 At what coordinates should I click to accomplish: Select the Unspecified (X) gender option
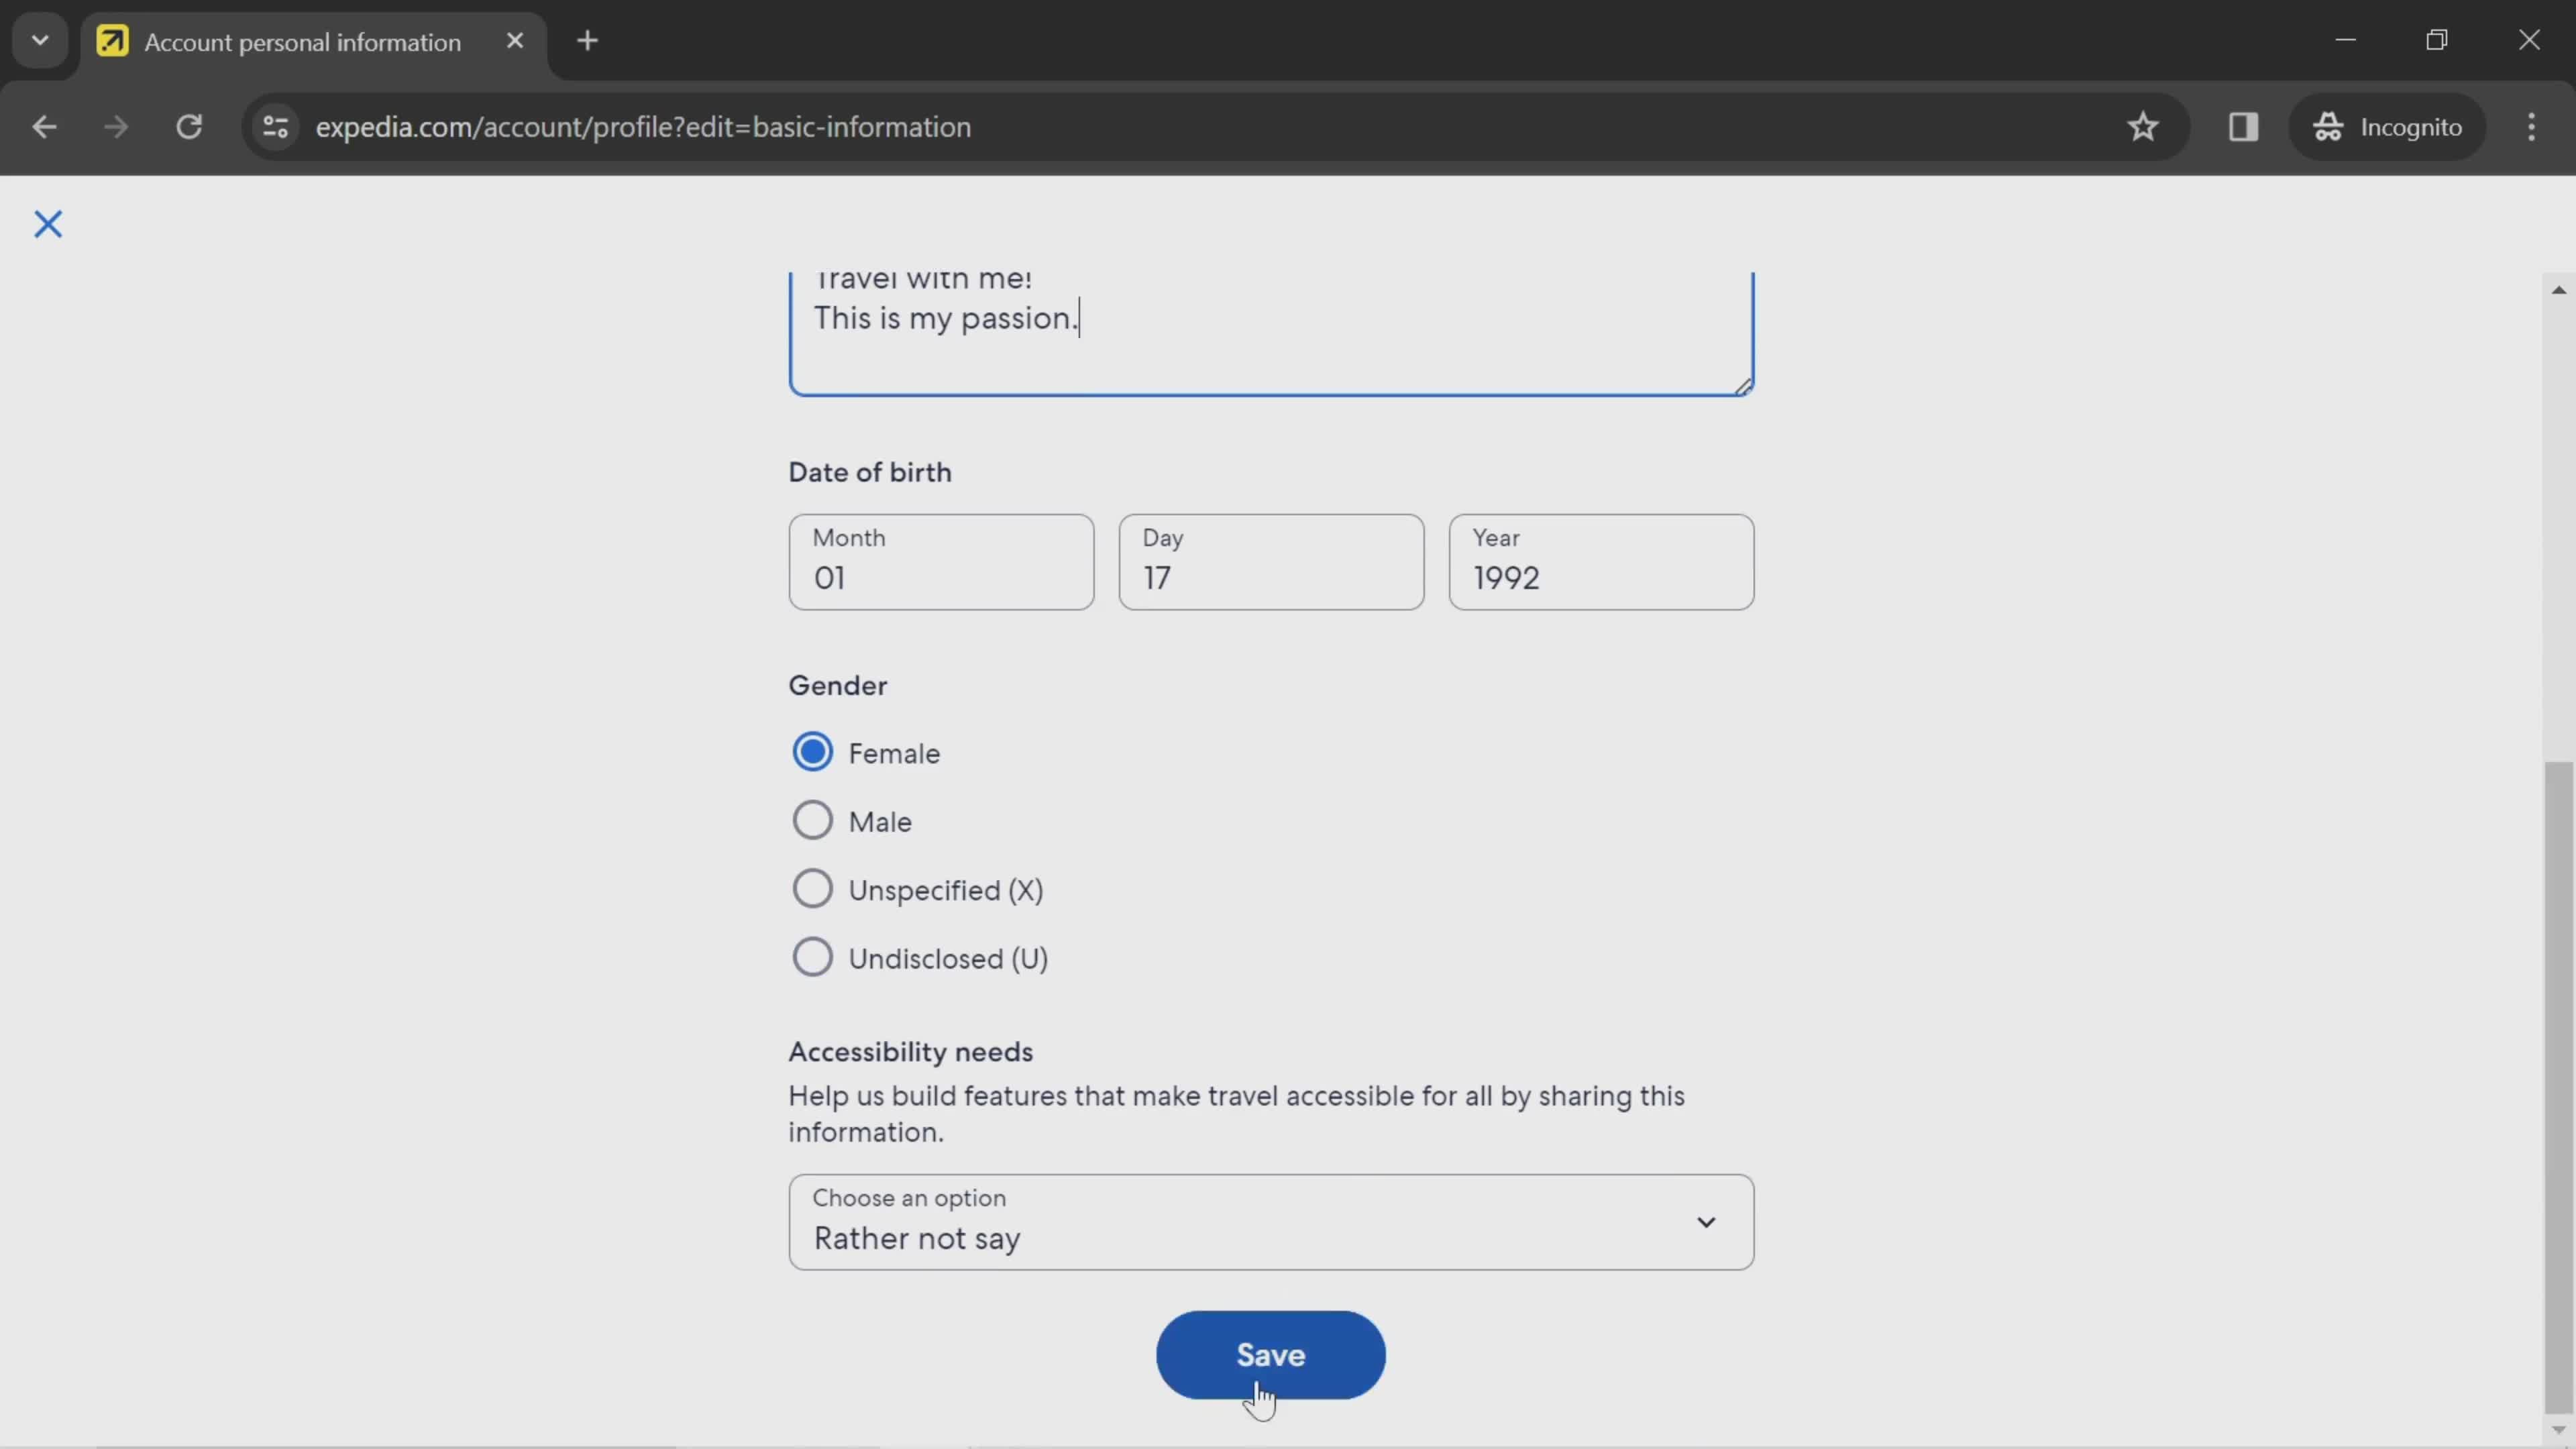[812, 888]
